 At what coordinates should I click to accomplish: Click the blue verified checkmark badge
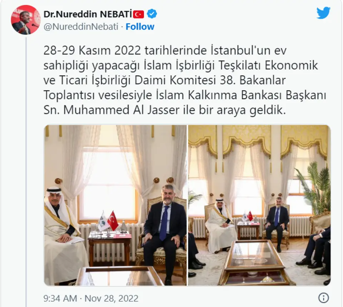click(x=151, y=14)
